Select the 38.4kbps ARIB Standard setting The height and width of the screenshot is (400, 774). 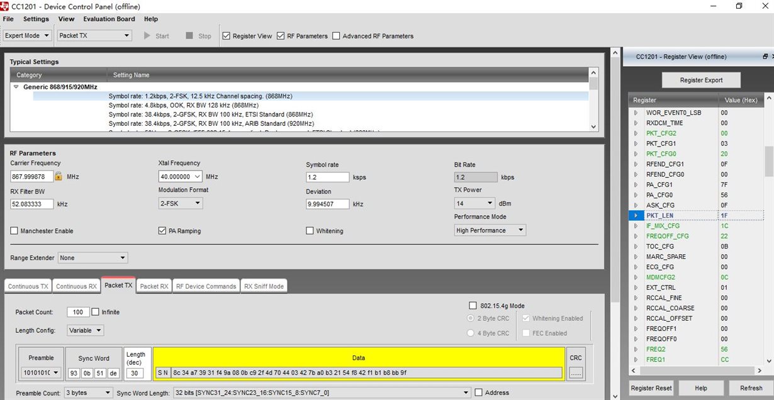coord(211,123)
